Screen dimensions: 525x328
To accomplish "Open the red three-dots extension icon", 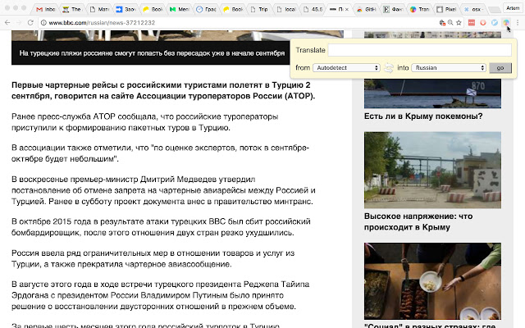I will click(x=470, y=24).
